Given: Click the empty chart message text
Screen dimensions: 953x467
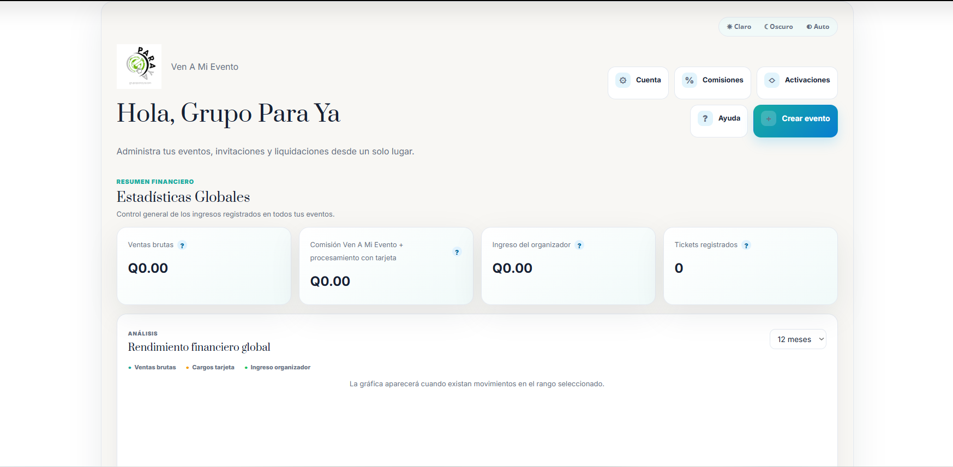Looking at the screenshot, I should point(477,384).
